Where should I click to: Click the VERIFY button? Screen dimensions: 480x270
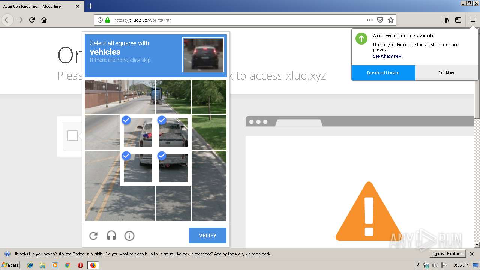[208, 235]
